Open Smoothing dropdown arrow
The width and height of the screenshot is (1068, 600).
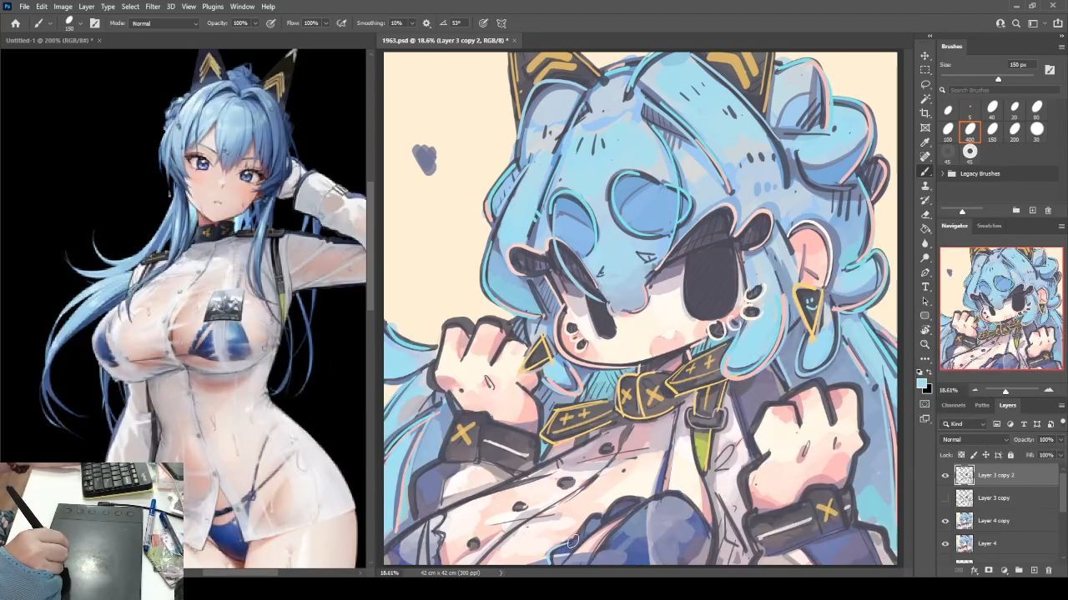click(x=411, y=23)
